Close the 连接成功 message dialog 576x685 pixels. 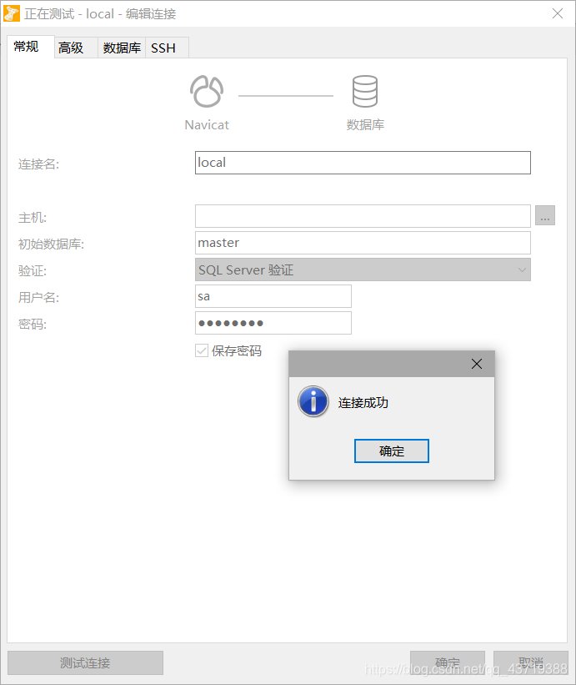(477, 364)
